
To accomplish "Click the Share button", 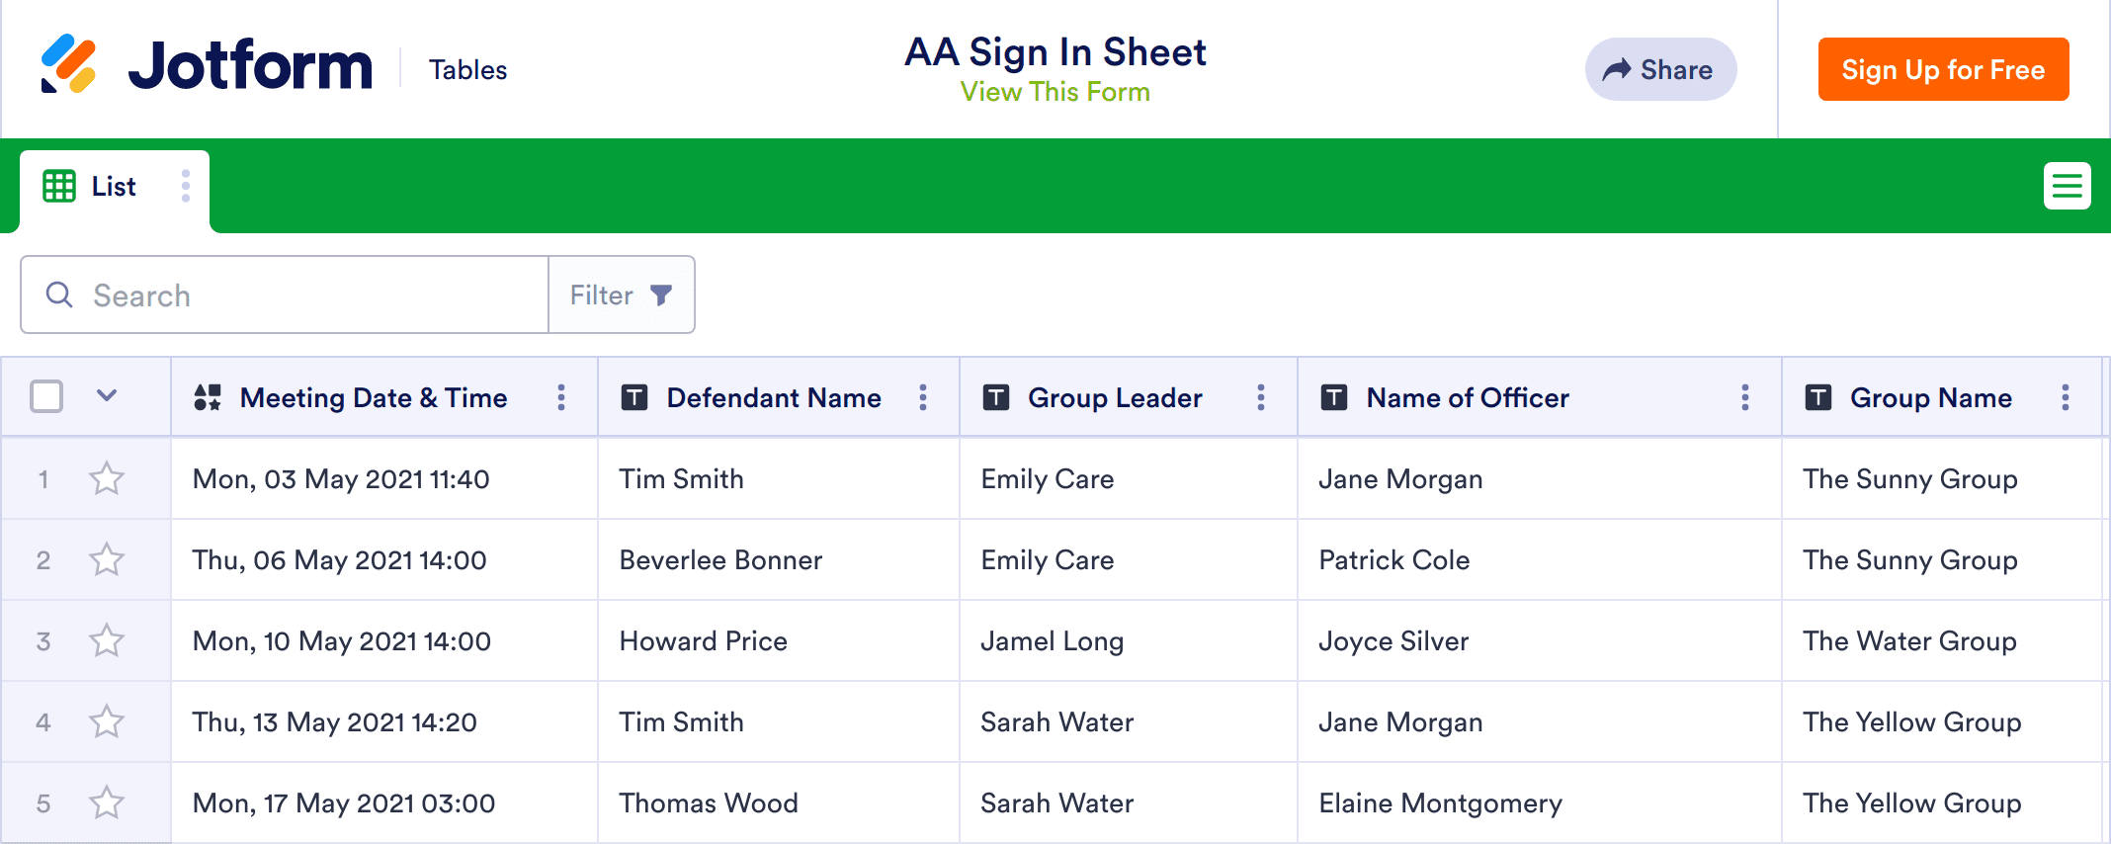I will pos(1660,69).
